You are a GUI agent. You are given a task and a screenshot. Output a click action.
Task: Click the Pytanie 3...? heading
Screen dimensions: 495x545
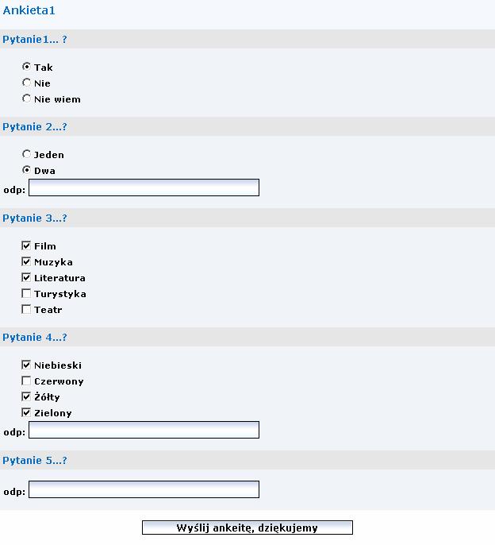35,218
